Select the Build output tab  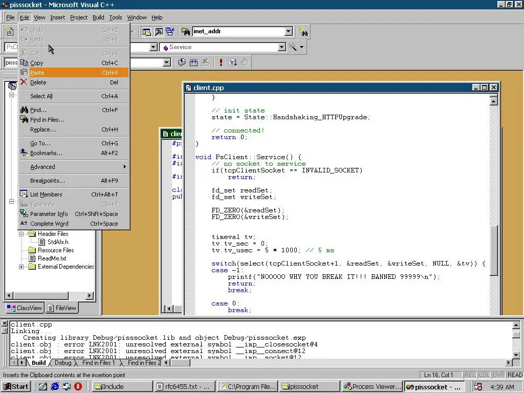point(39,363)
